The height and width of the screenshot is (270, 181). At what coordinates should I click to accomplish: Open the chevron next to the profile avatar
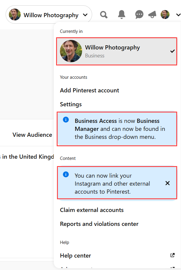click(178, 15)
